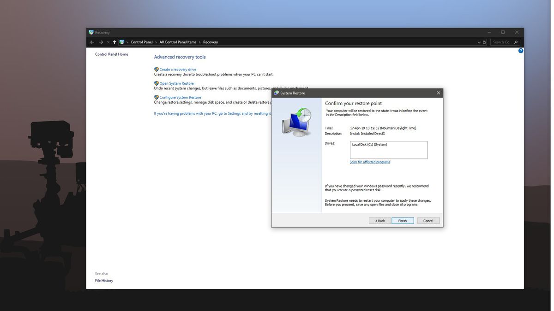Image resolution: width=554 pixels, height=311 pixels.
Task: Click the shield icon beside Create a recovery drive
Action: point(156,69)
